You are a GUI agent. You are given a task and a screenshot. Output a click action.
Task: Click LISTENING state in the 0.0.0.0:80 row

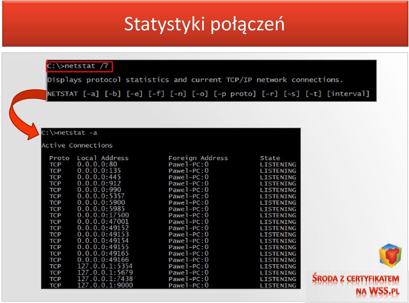[x=278, y=164]
